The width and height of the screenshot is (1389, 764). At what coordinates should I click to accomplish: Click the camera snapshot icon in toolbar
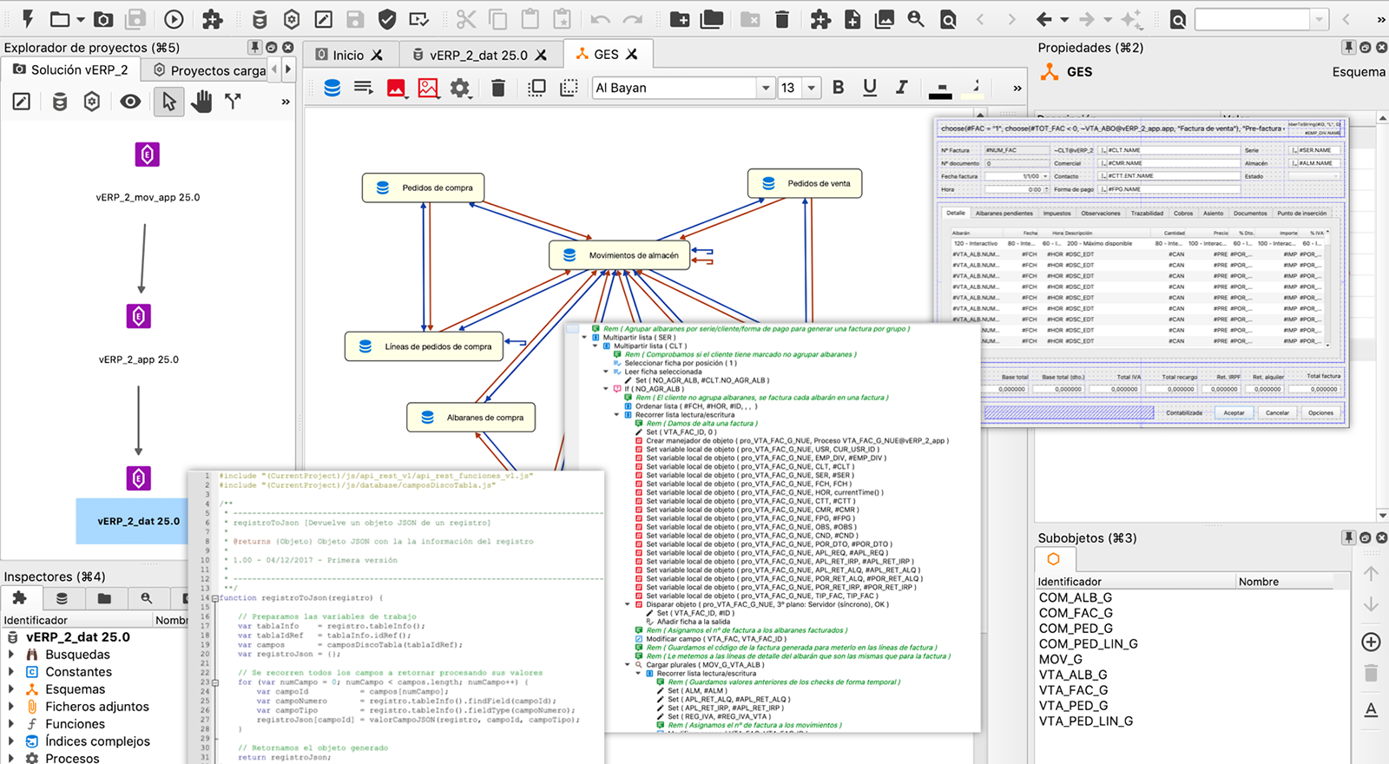(x=103, y=19)
